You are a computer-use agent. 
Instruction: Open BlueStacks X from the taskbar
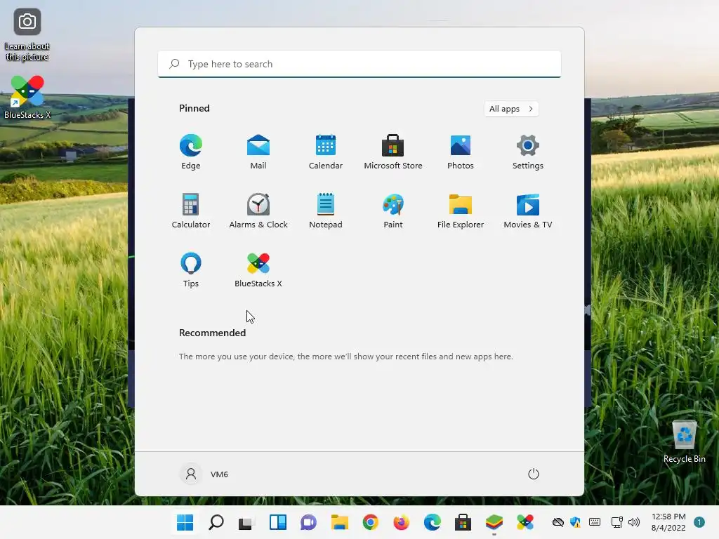(525, 522)
